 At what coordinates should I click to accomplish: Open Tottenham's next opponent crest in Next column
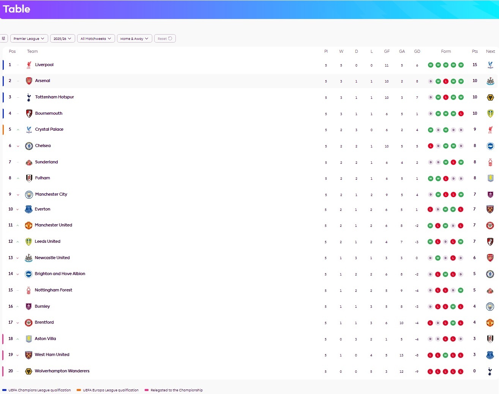[490, 97]
